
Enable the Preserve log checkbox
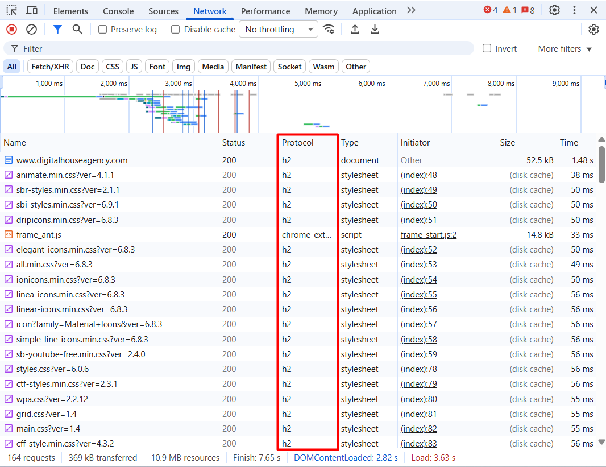pos(103,30)
